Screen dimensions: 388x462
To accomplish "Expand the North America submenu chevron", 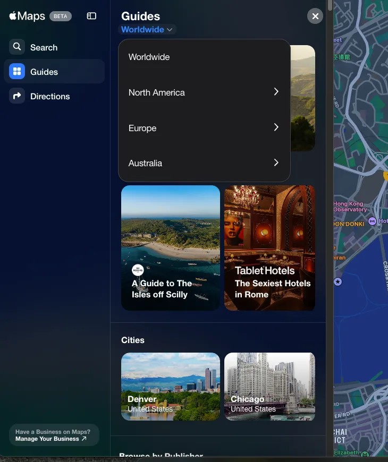I will coord(276,92).
